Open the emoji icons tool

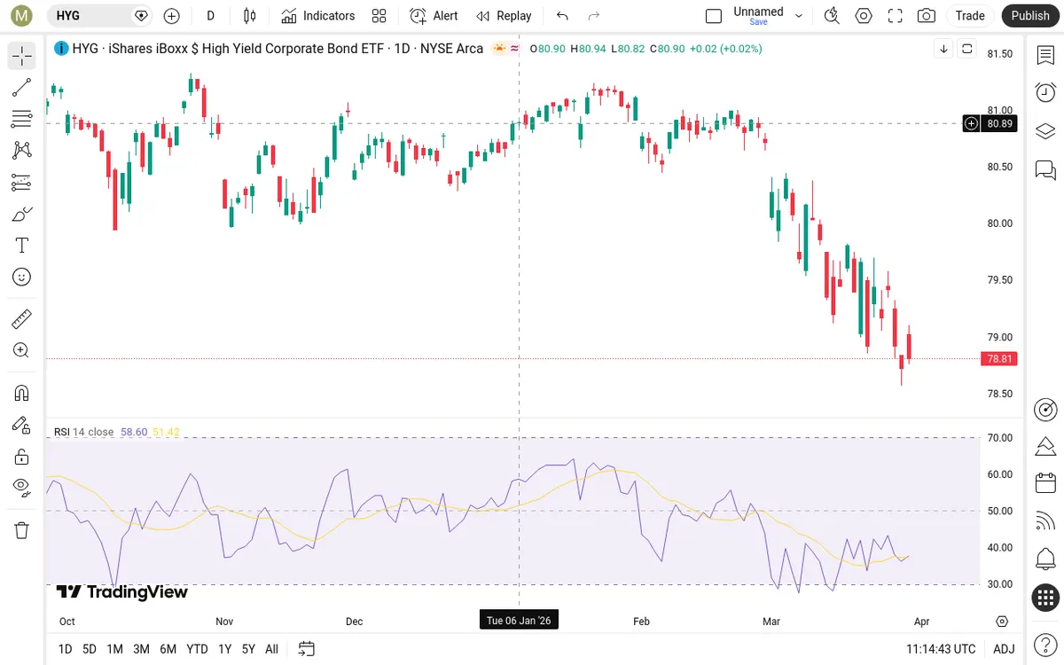[x=22, y=278]
